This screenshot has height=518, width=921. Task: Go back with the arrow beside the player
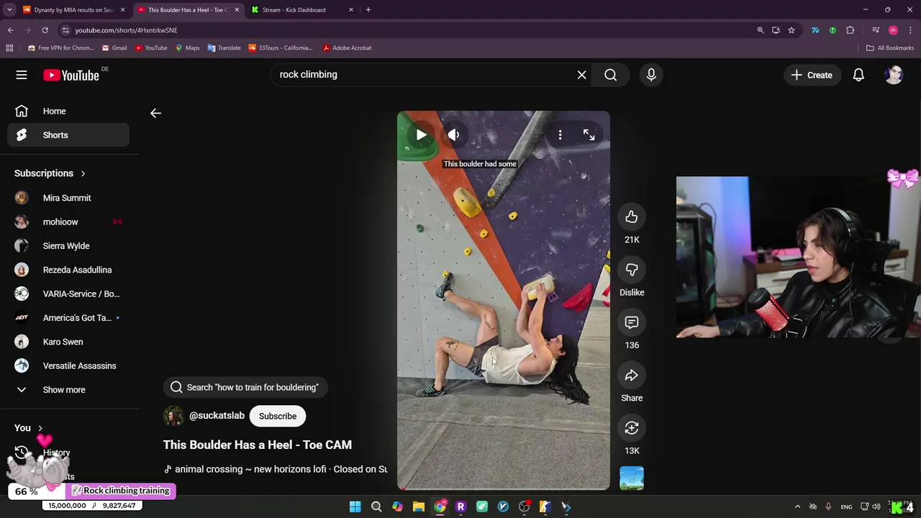pos(155,113)
